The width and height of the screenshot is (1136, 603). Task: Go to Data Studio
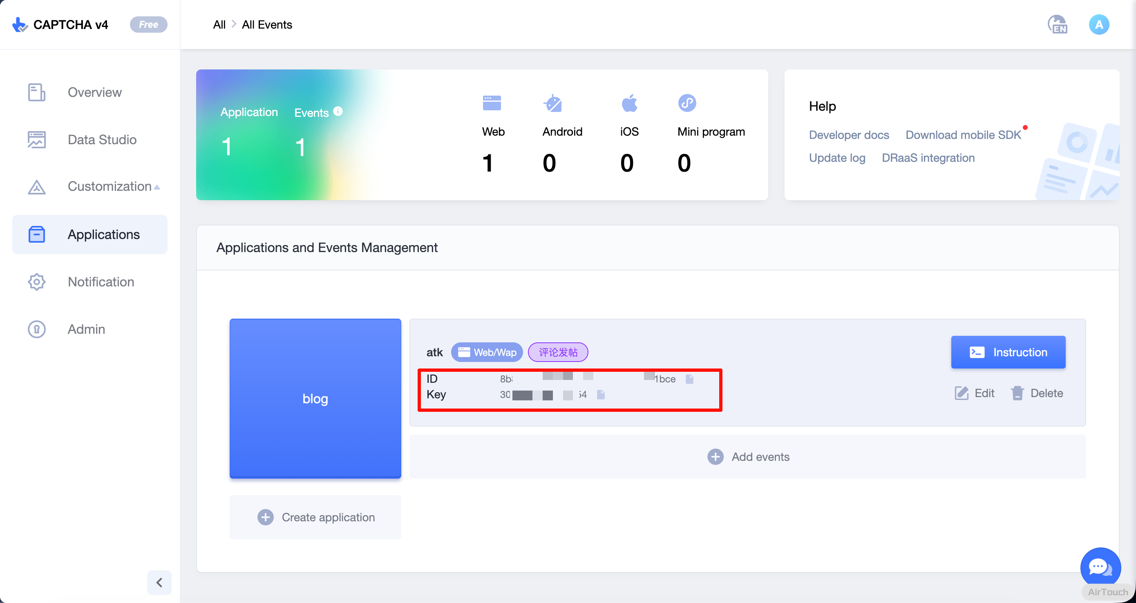click(x=102, y=140)
